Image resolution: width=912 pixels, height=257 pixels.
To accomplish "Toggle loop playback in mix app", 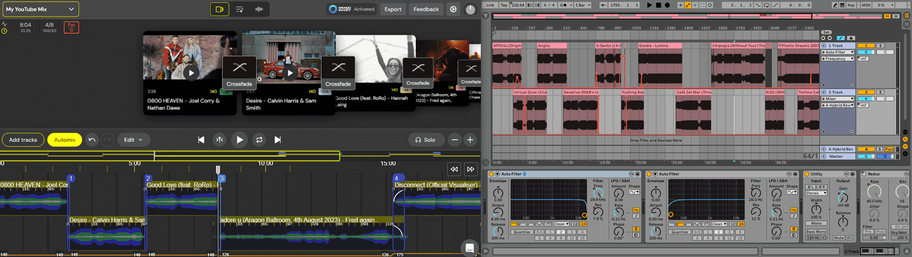I will pyautogui.click(x=259, y=140).
